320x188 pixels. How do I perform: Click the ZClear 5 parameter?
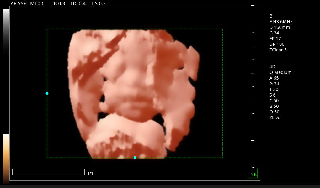pyautogui.click(x=278, y=50)
